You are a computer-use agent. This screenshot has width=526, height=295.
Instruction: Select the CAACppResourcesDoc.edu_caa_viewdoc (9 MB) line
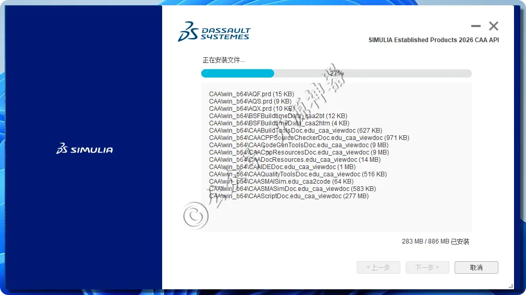(x=299, y=152)
